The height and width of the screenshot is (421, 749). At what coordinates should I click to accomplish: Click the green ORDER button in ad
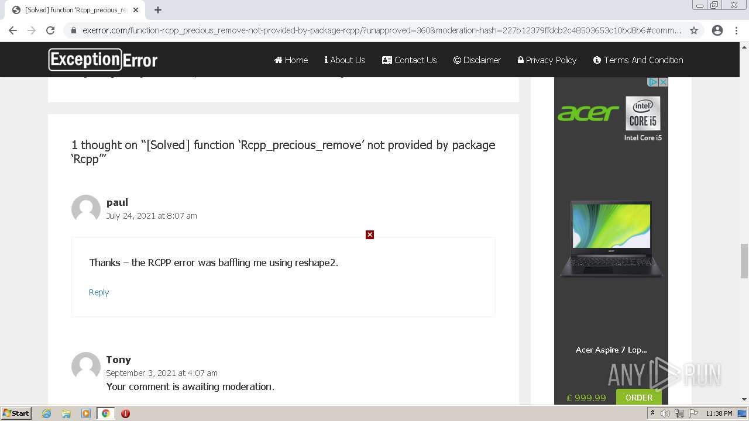pyautogui.click(x=638, y=398)
